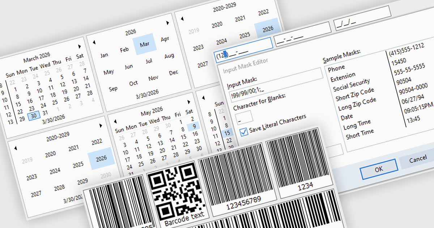This screenshot has width=434, height=228.
Task: Select Aug in the 2026 month picker
Action: click(x=169, y=56)
